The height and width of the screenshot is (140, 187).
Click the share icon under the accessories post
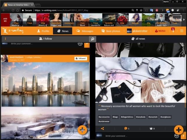point(102,128)
